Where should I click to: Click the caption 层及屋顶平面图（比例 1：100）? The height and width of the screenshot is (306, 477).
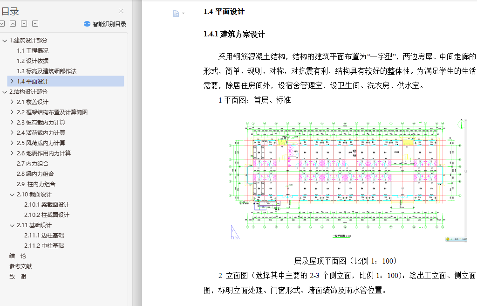(x=345, y=261)
